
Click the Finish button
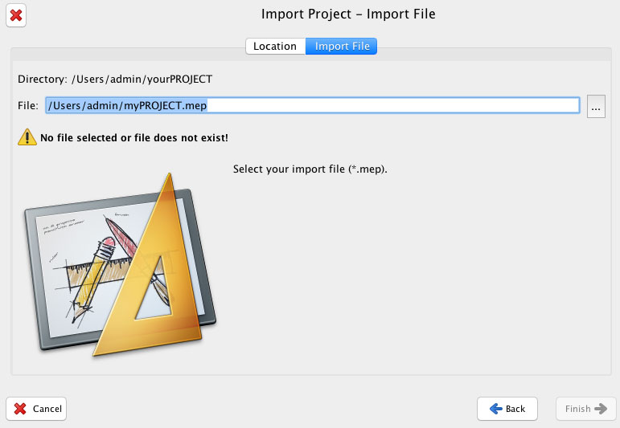585,409
